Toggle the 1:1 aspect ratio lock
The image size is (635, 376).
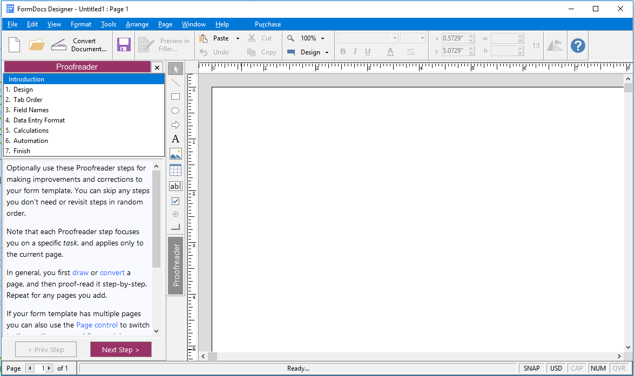click(x=536, y=46)
